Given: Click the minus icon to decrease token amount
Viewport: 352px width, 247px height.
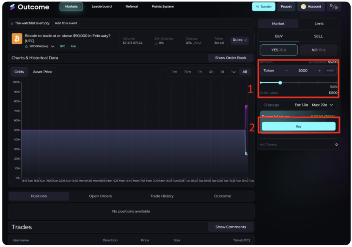Looking at the screenshot, I should click(x=286, y=71).
